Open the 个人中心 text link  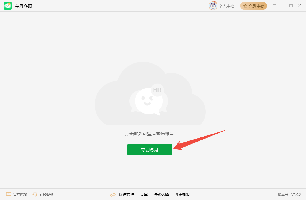point(227,6)
